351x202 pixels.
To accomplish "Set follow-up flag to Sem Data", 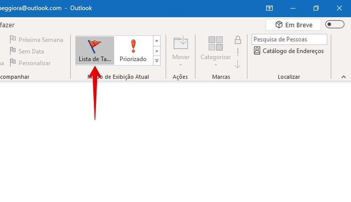I will [31, 51].
